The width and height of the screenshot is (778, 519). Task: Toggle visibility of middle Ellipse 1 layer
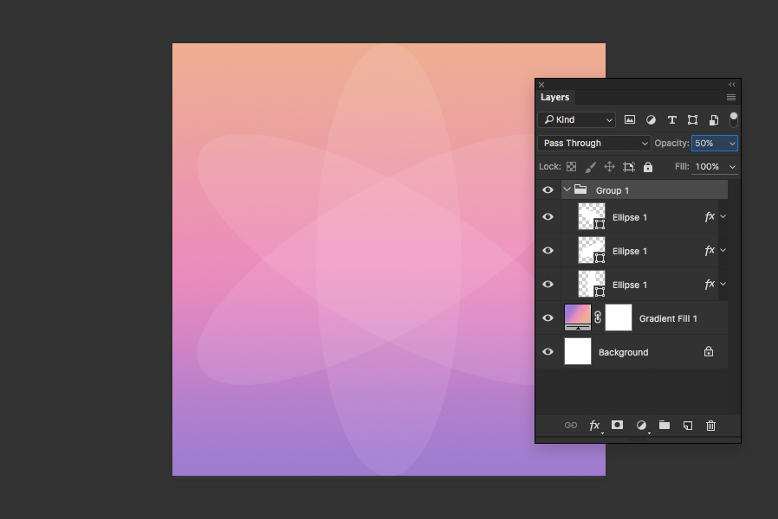point(548,251)
